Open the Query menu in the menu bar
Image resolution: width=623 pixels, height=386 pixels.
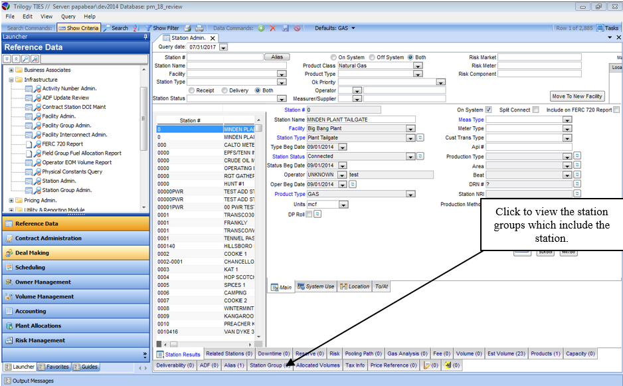pos(68,16)
